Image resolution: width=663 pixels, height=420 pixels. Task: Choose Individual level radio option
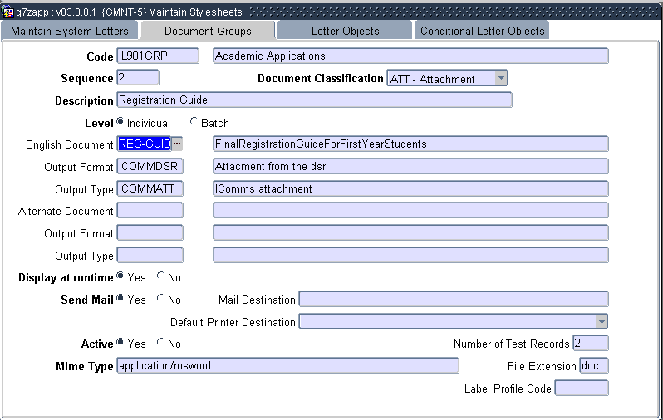(x=120, y=123)
